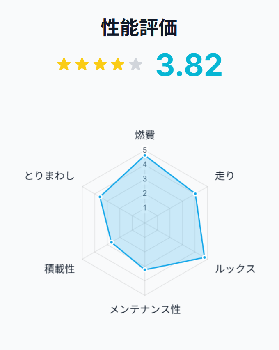This screenshot has width=279, height=350.
Task: Click the とりまわし axis label
Action: click(x=49, y=176)
